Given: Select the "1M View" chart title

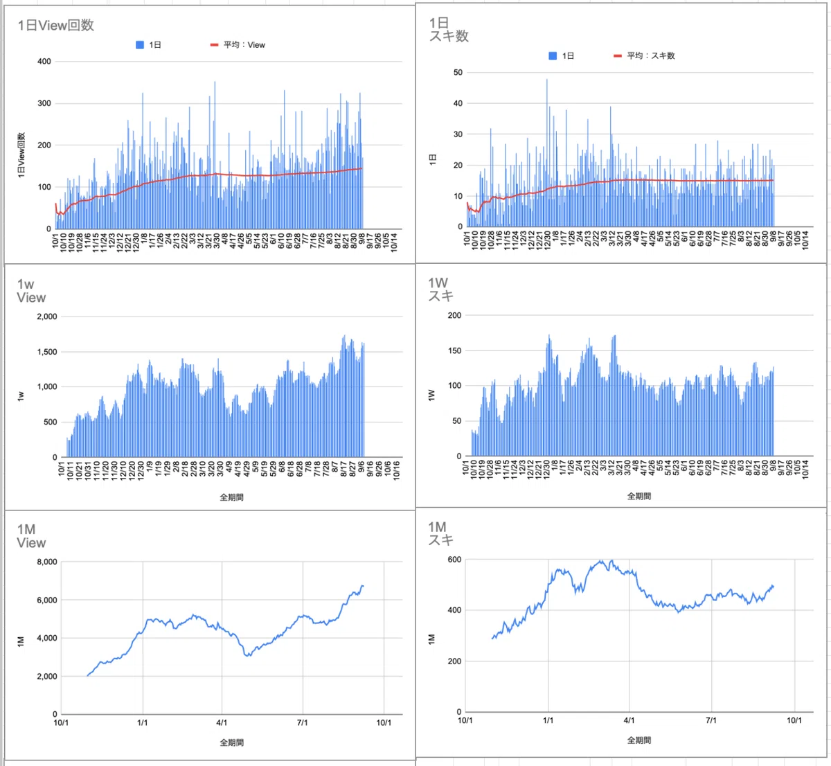Looking at the screenshot, I should pos(32,536).
